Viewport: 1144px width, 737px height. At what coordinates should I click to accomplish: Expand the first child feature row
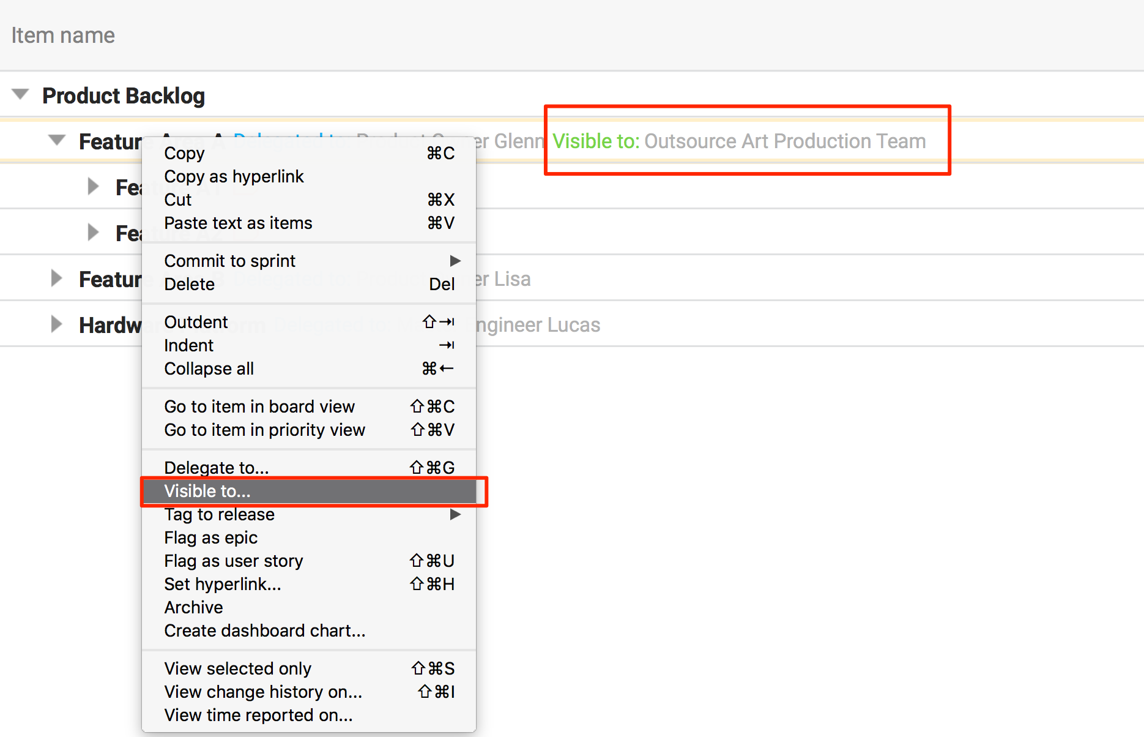pos(93,186)
